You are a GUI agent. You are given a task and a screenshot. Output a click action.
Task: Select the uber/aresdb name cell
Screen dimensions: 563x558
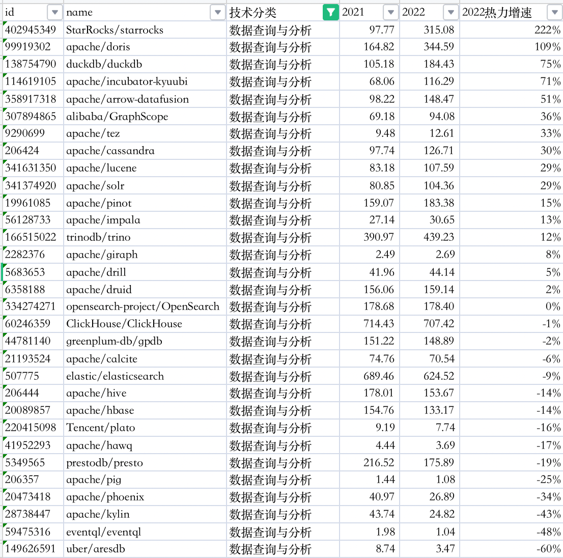[x=95, y=549]
